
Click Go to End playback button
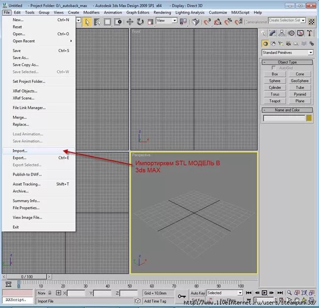280,293
